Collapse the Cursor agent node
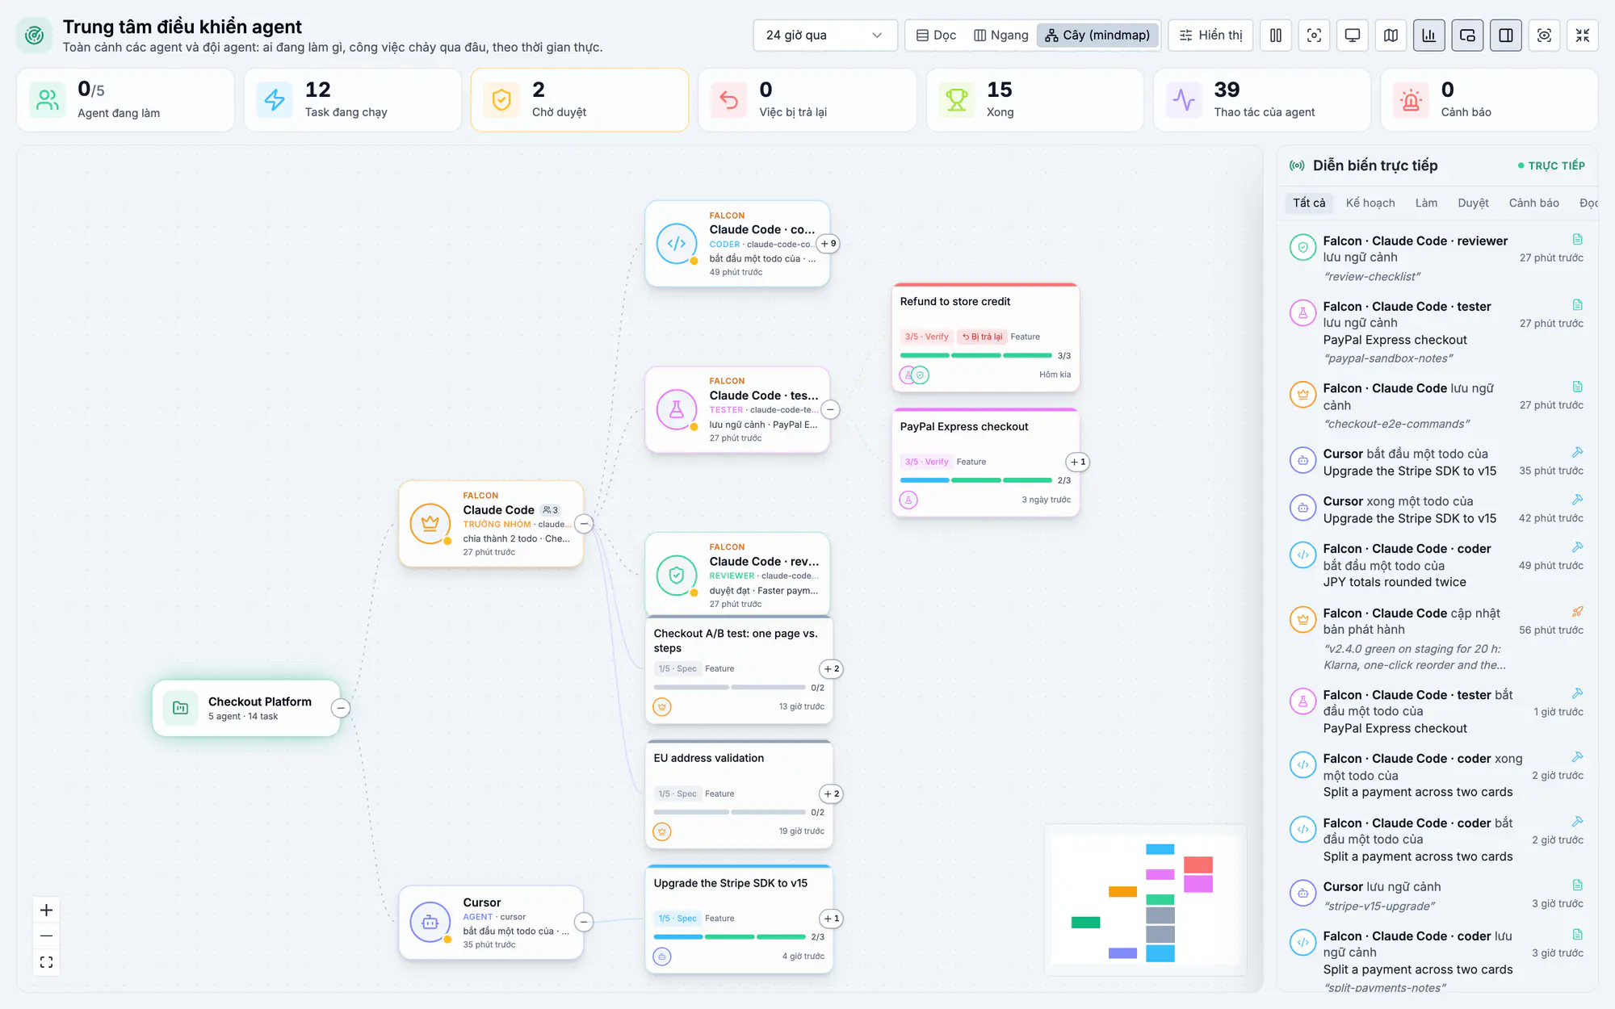 point(585,922)
